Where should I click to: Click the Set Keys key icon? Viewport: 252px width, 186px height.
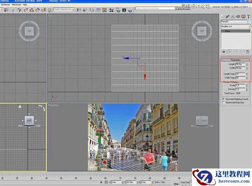coord(176,184)
